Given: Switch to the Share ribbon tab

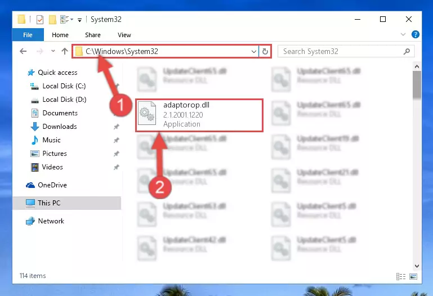Looking at the screenshot, I should pos(93,35).
